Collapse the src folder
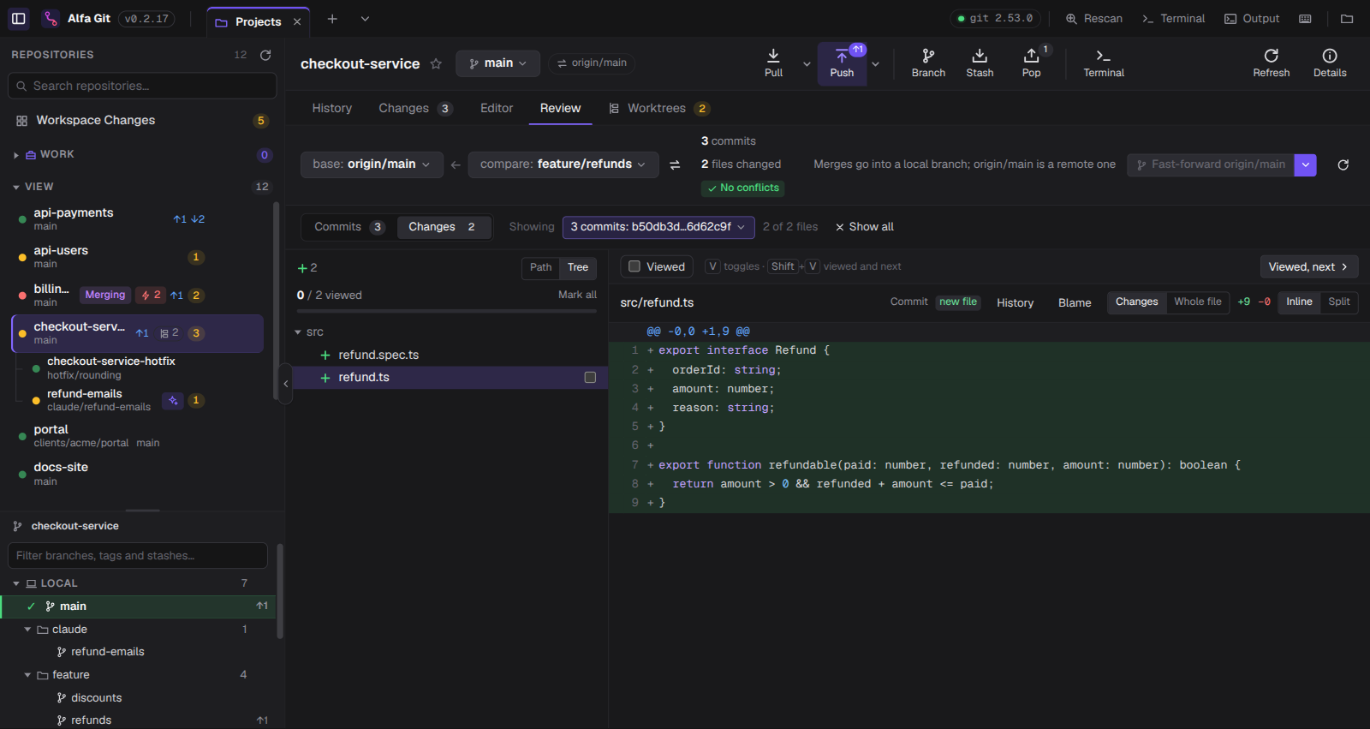 [298, 332]
